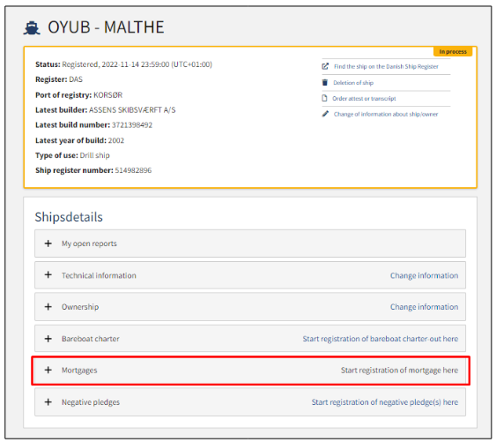Expand the Technical information section plus icon

48,275
